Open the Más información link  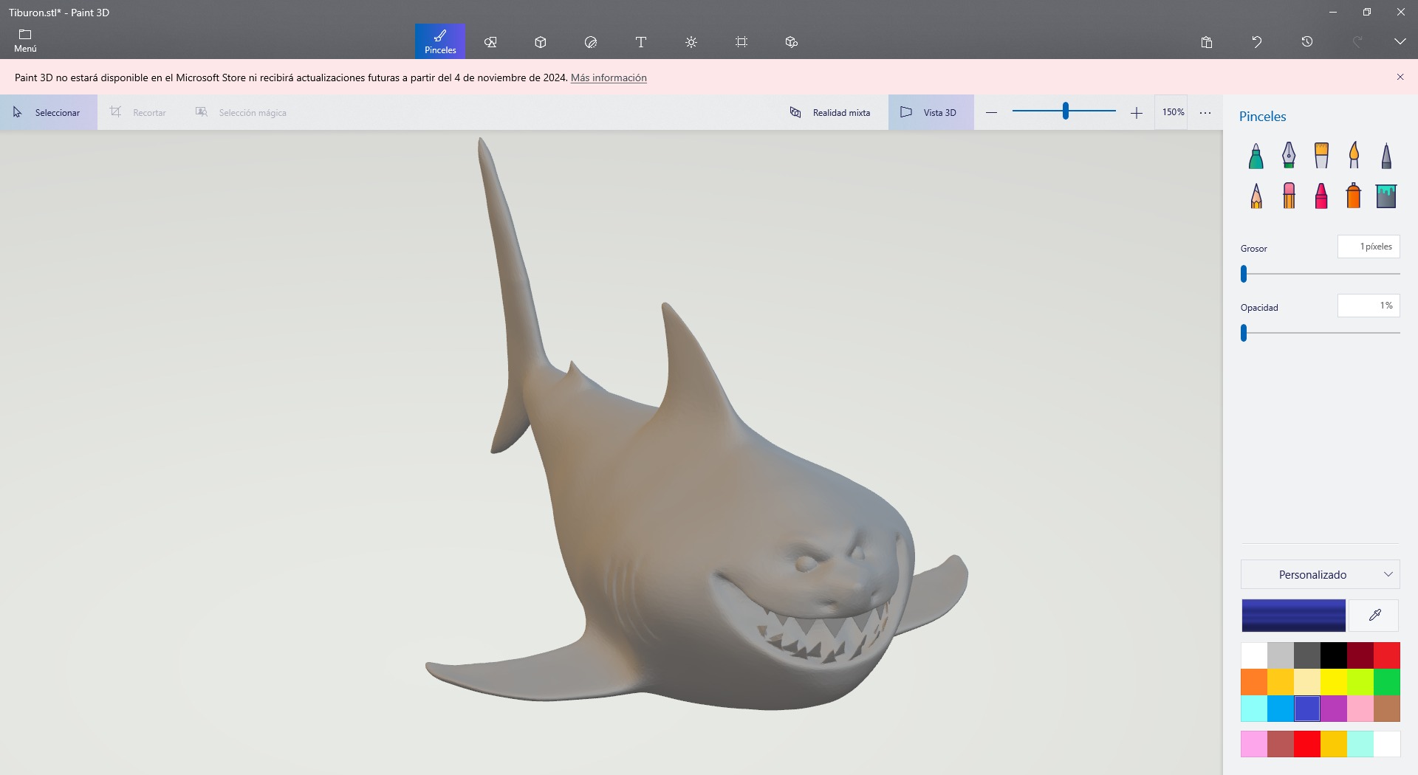[x=609, y=77]
